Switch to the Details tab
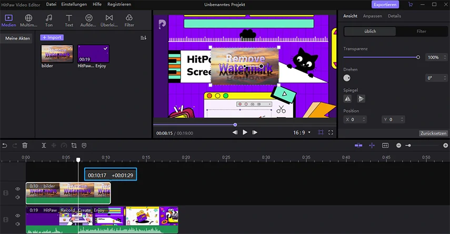The width and height of the screenshot is (450, 234). click(x=394, y=16)
